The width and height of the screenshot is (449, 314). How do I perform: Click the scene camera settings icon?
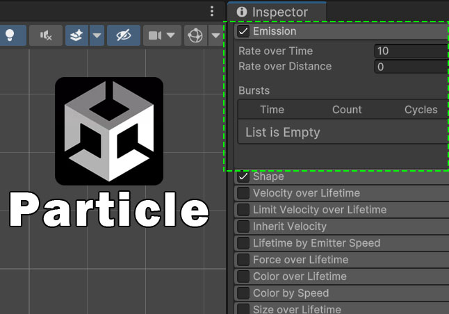click(154, 35)
